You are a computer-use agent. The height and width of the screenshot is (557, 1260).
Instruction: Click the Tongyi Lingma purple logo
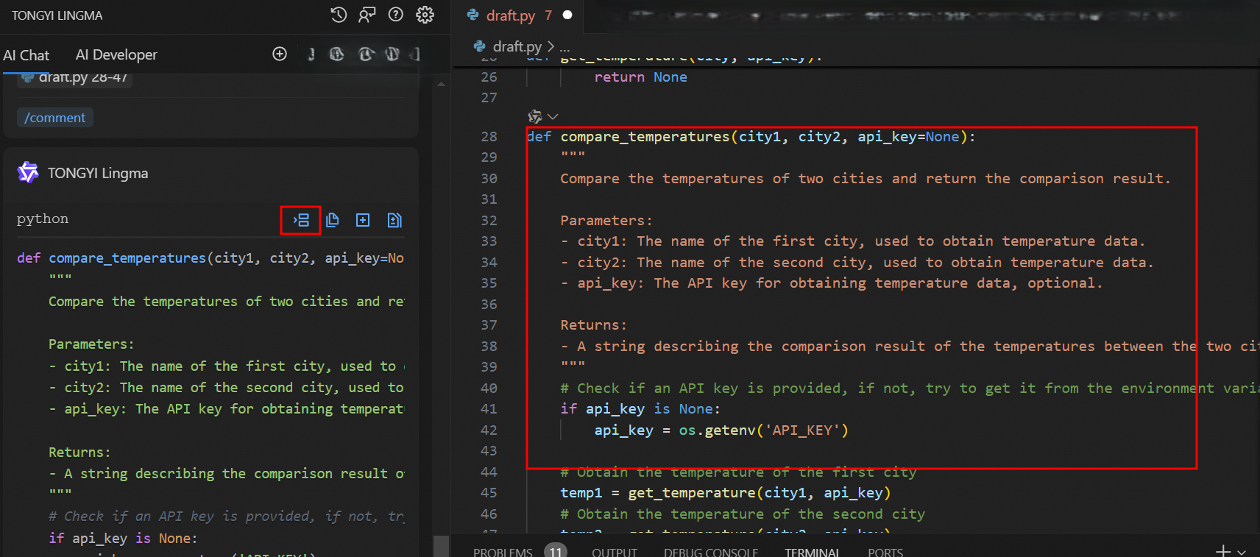click(x=28, y=172)
